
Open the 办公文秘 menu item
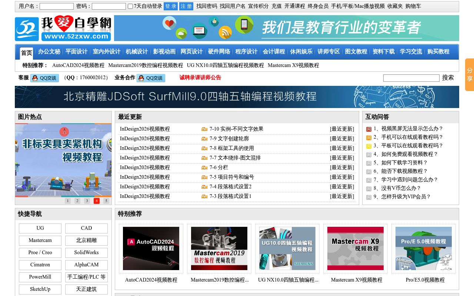(x=49, y=52)
